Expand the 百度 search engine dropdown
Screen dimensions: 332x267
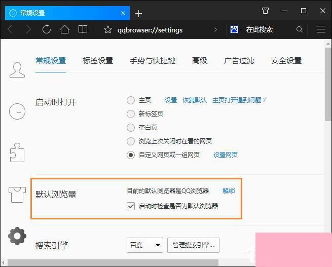(x=145, y=245)
